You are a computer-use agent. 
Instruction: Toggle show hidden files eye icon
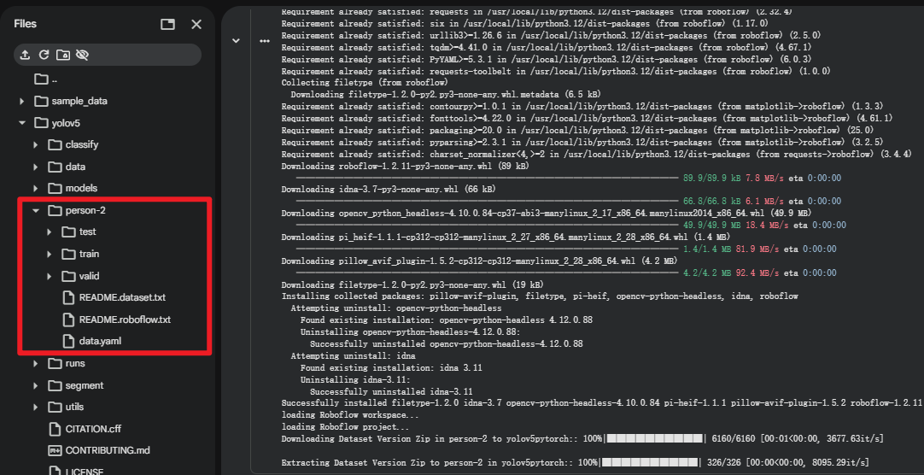(x=83, y=55)
